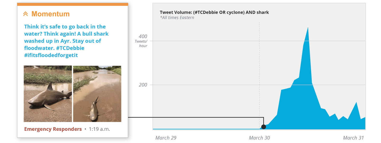This screenshot has width=381, height=143.
Task: Click the Tweet Volume chart title
Action: click(x=214, y=12)
